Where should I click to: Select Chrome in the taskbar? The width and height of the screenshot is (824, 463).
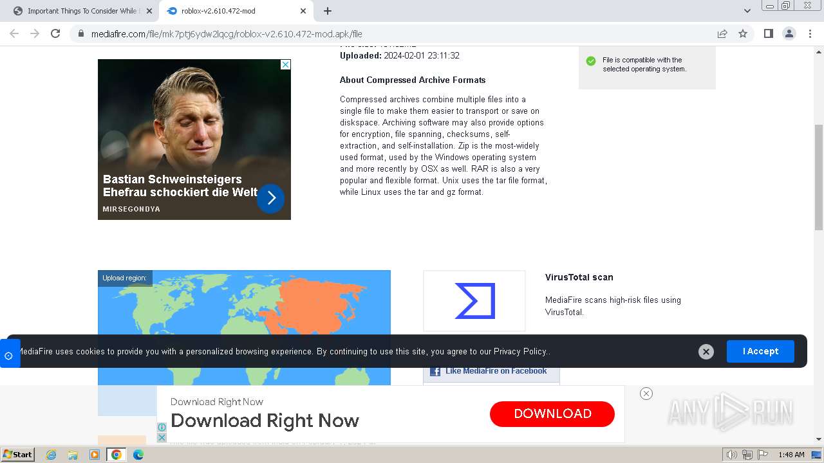[116, 455]
